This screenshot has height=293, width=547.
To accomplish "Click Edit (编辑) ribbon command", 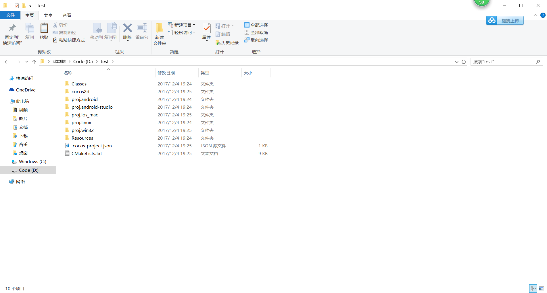I will (223, 34).
